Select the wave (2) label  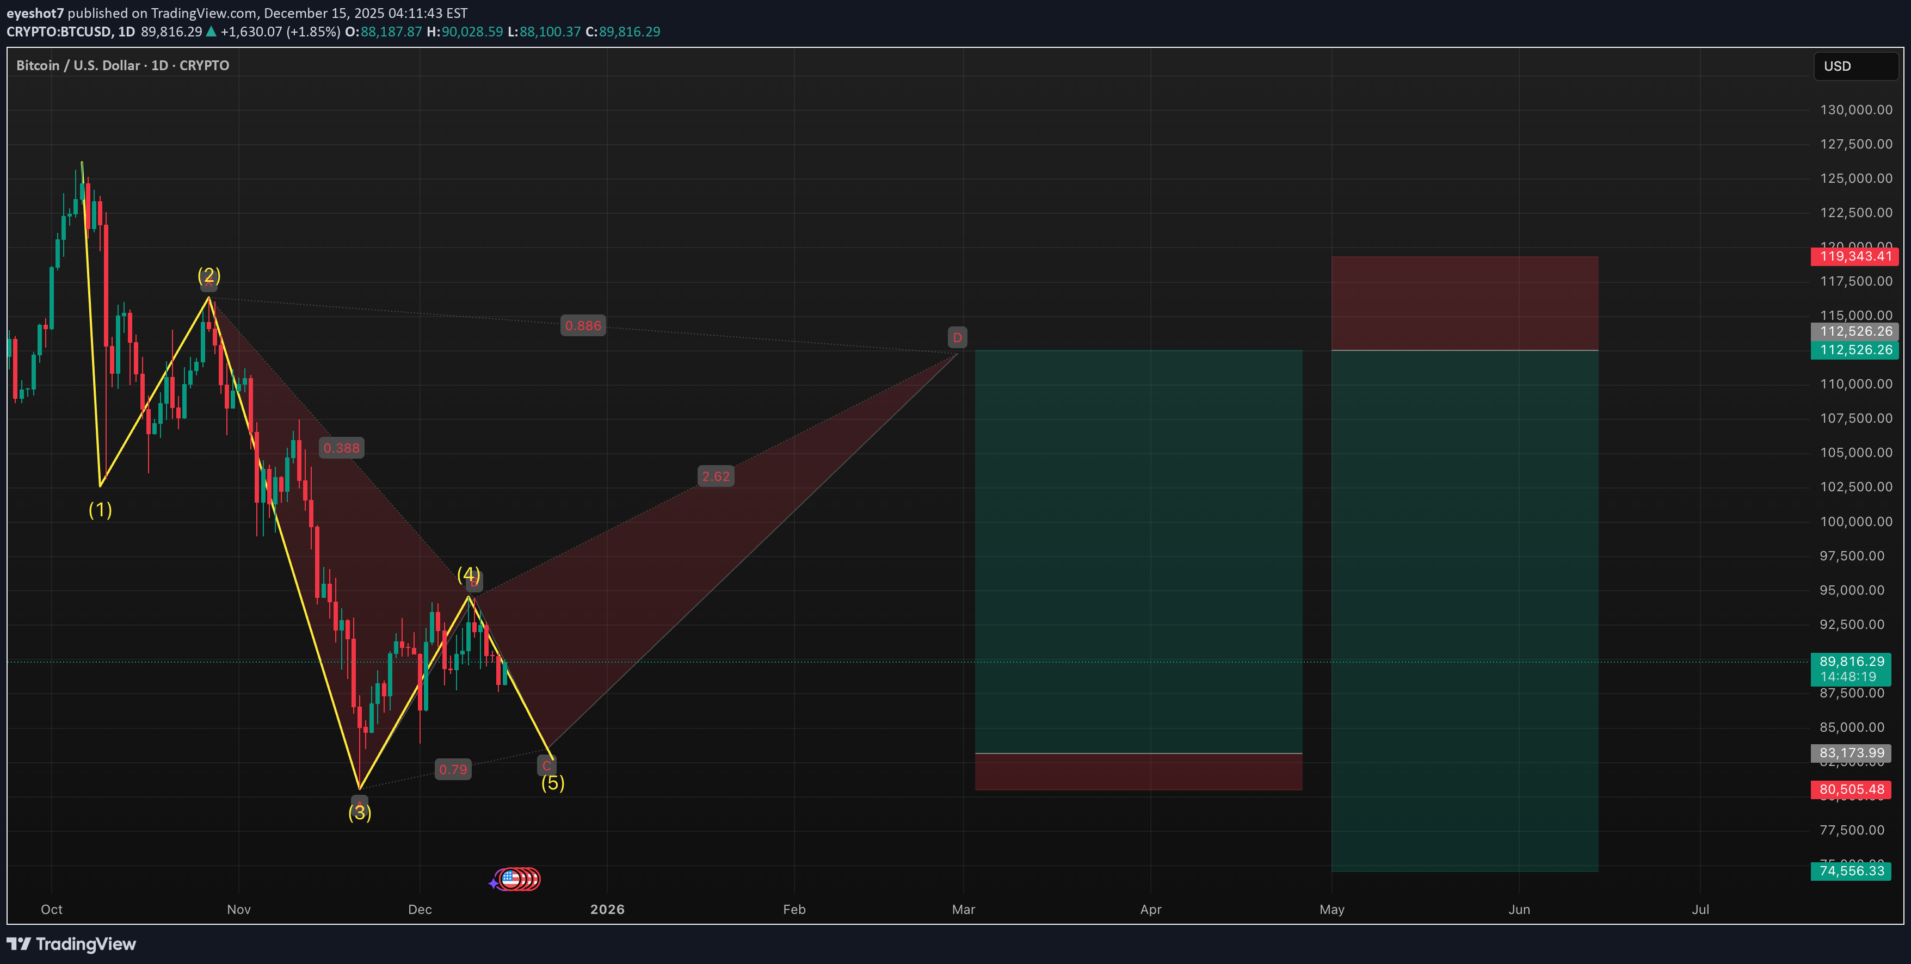pyautogui.click(x=209, y=276)
